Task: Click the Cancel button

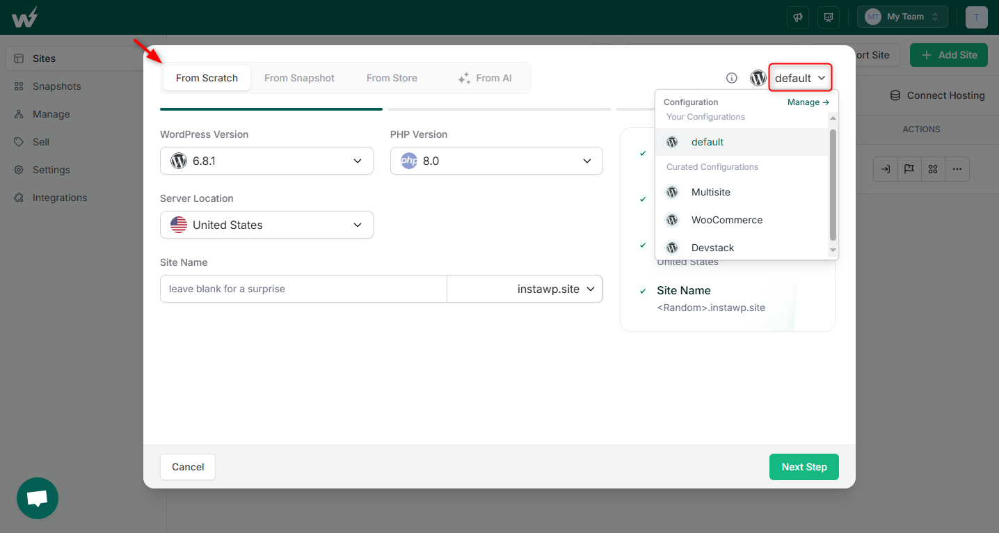Action: 188,467
